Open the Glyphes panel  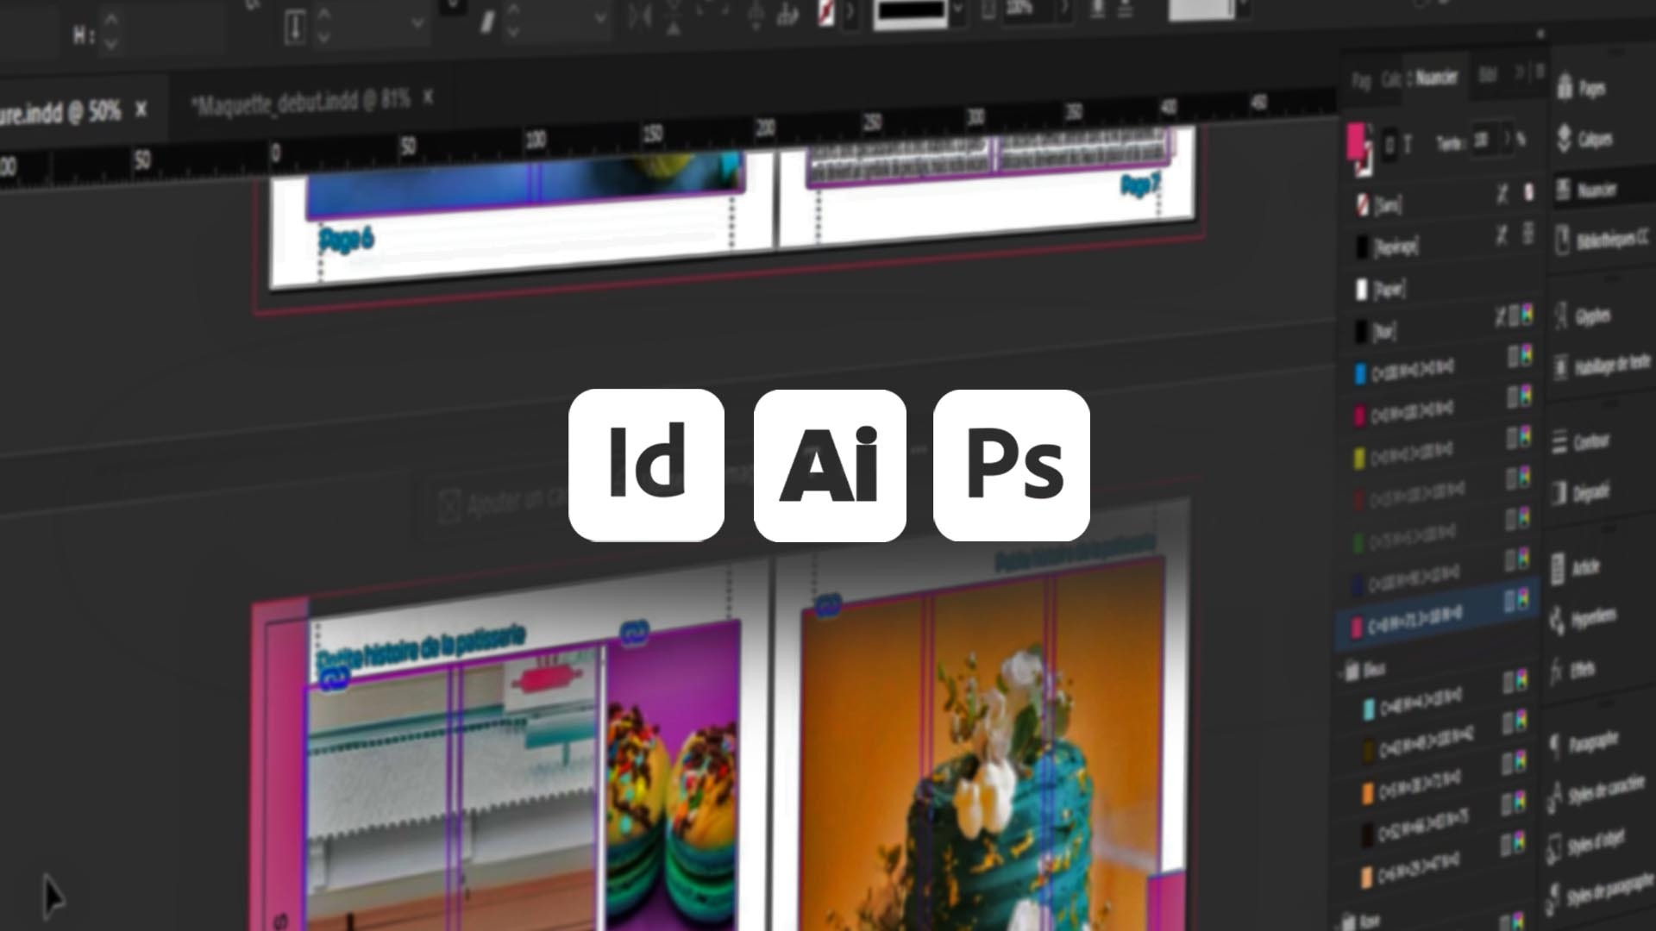[1591, 317]
